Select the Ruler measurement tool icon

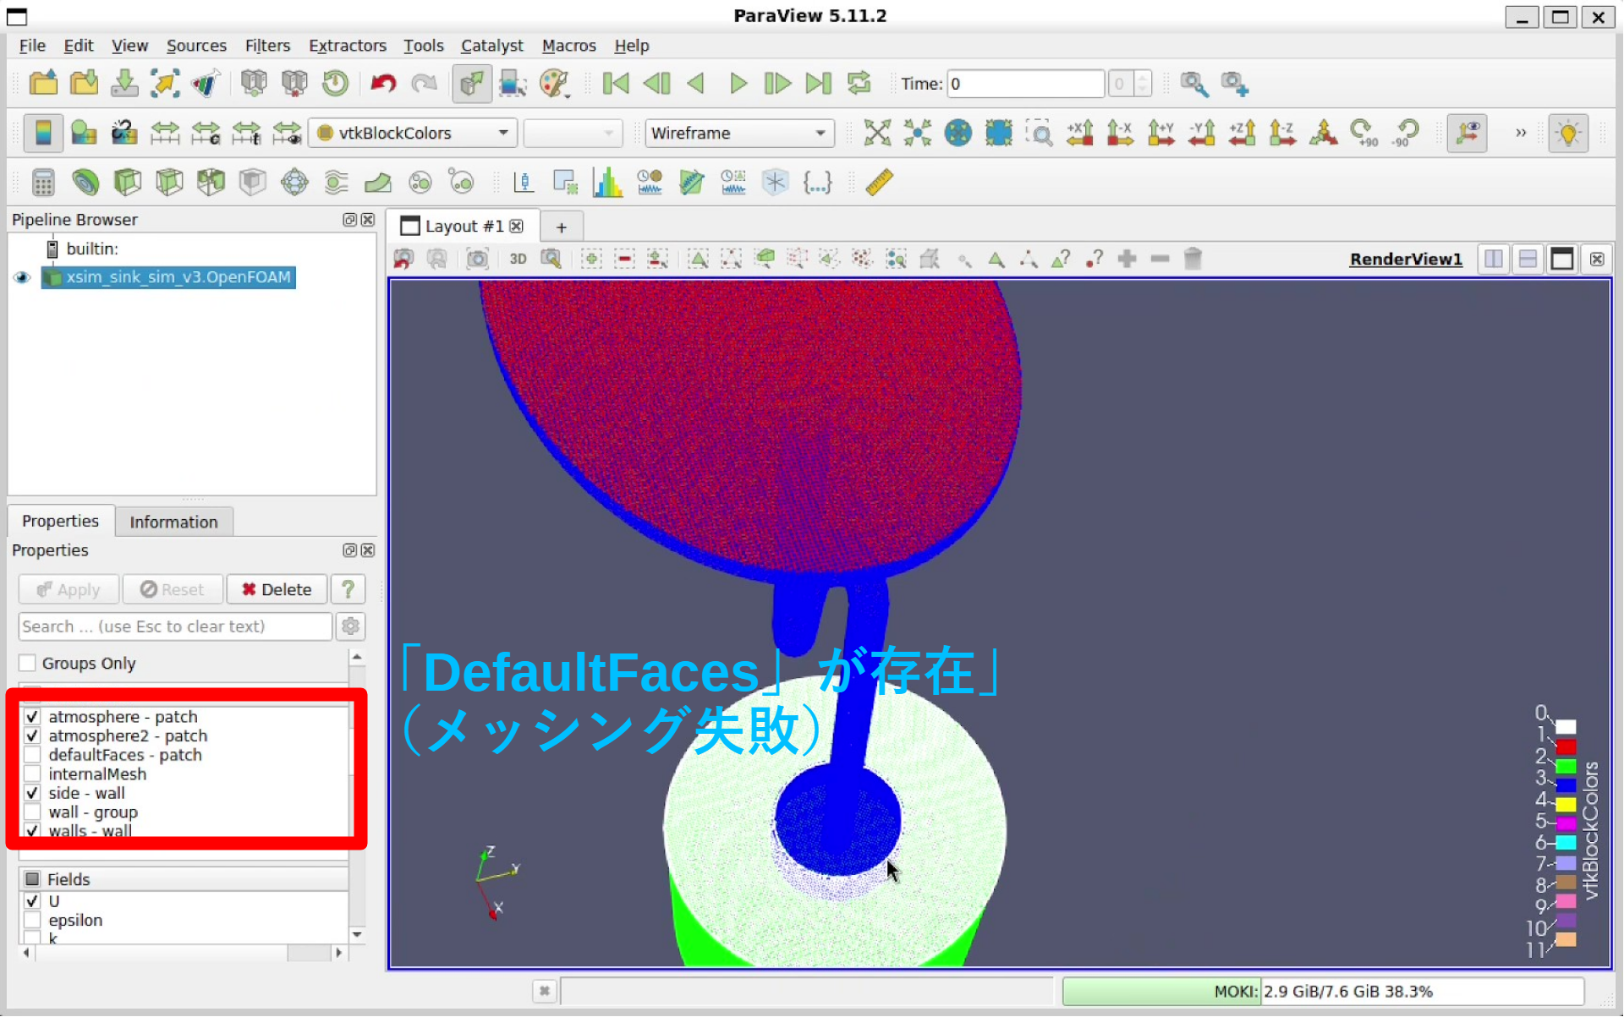click(x=879, y=182)
